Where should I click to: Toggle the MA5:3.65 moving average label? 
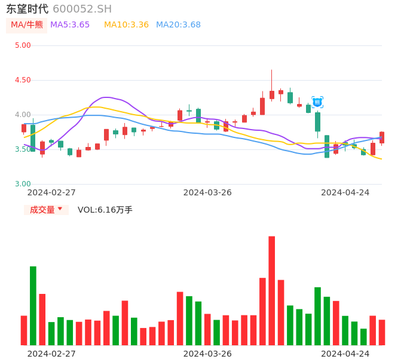(70, 25)
